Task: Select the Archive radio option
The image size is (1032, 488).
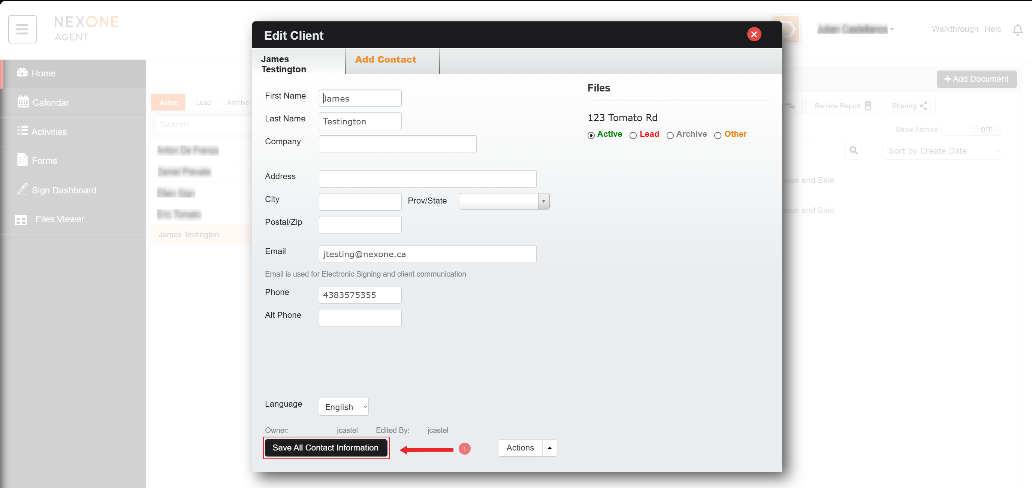Action: tap(670, 135)
